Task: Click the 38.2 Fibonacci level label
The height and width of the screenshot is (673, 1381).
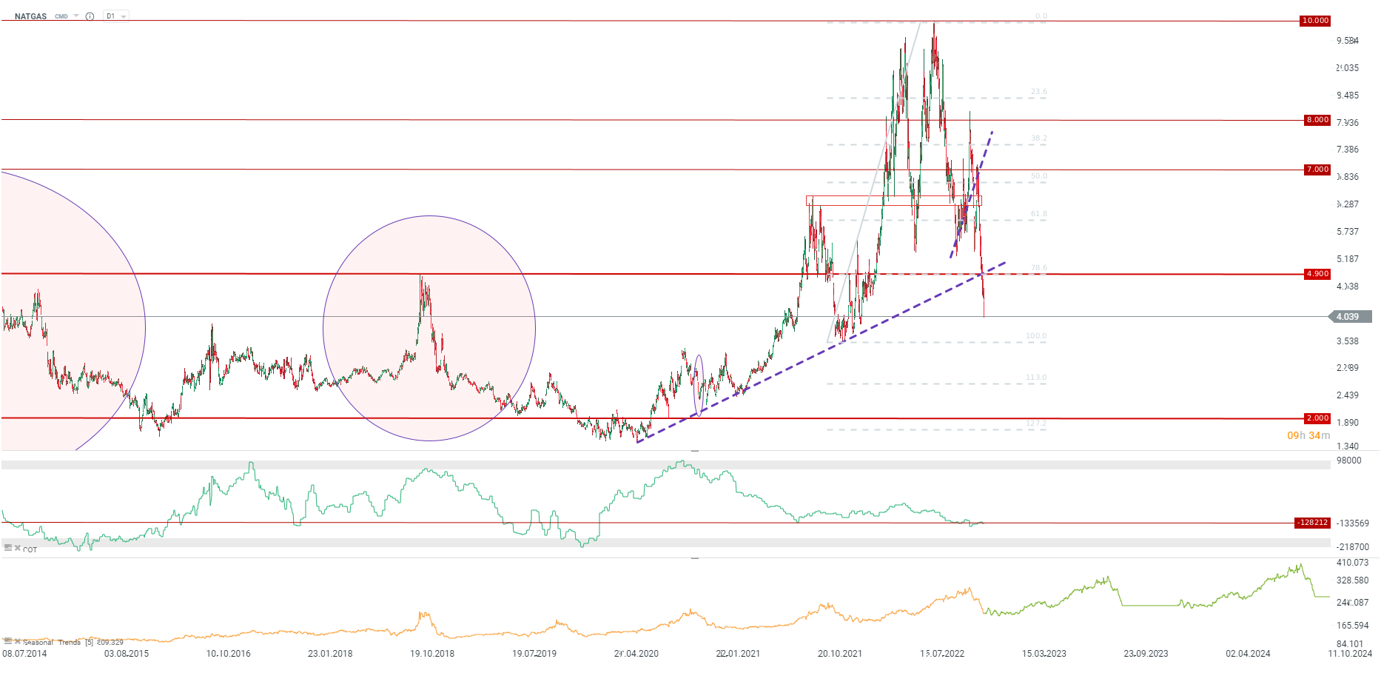Action: pyautogui.click(x=1039, y=138)
